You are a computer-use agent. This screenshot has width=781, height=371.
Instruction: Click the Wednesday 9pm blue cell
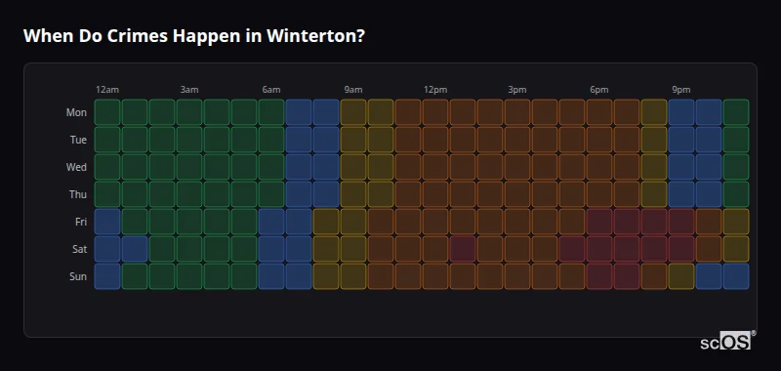point(680,167)
